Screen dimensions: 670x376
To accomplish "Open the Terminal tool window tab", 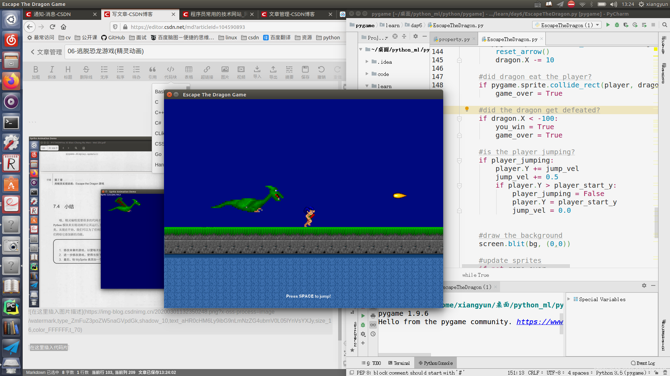I will pos(399,363).
